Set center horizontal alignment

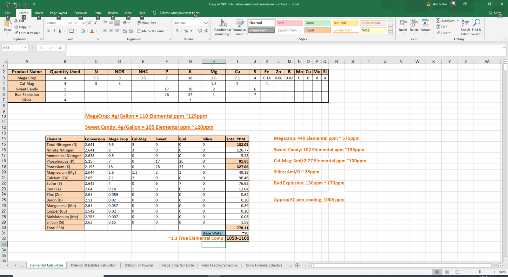click(111, 31)
